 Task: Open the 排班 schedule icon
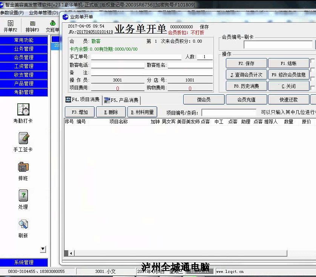coord(23,167)
